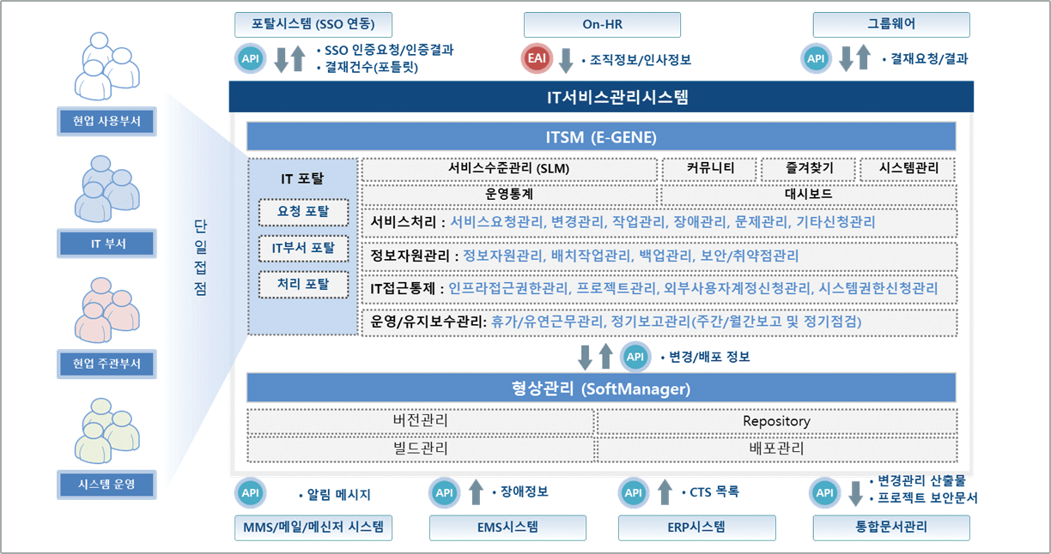Select the 즐겨찾기 menu box

coord(808,169)
